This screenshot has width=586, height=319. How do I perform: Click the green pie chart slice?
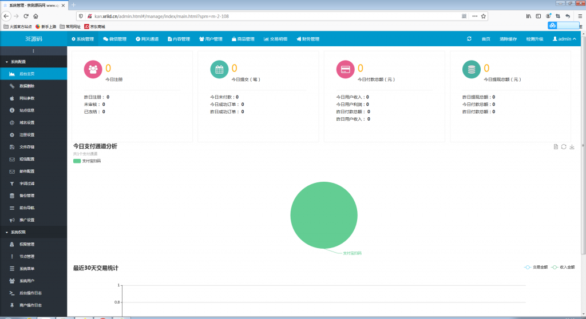(x=323, y=215)
